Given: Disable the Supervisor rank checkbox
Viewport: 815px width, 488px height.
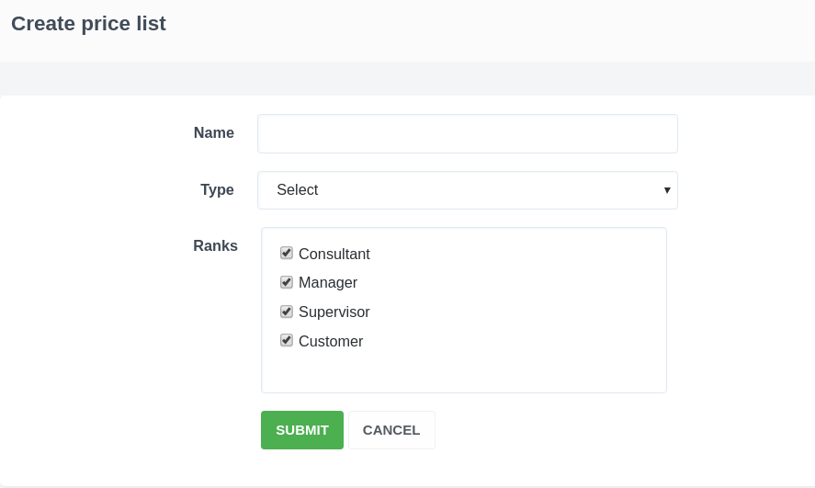Looking at the screenshot, I should click(x=287, y=312).
